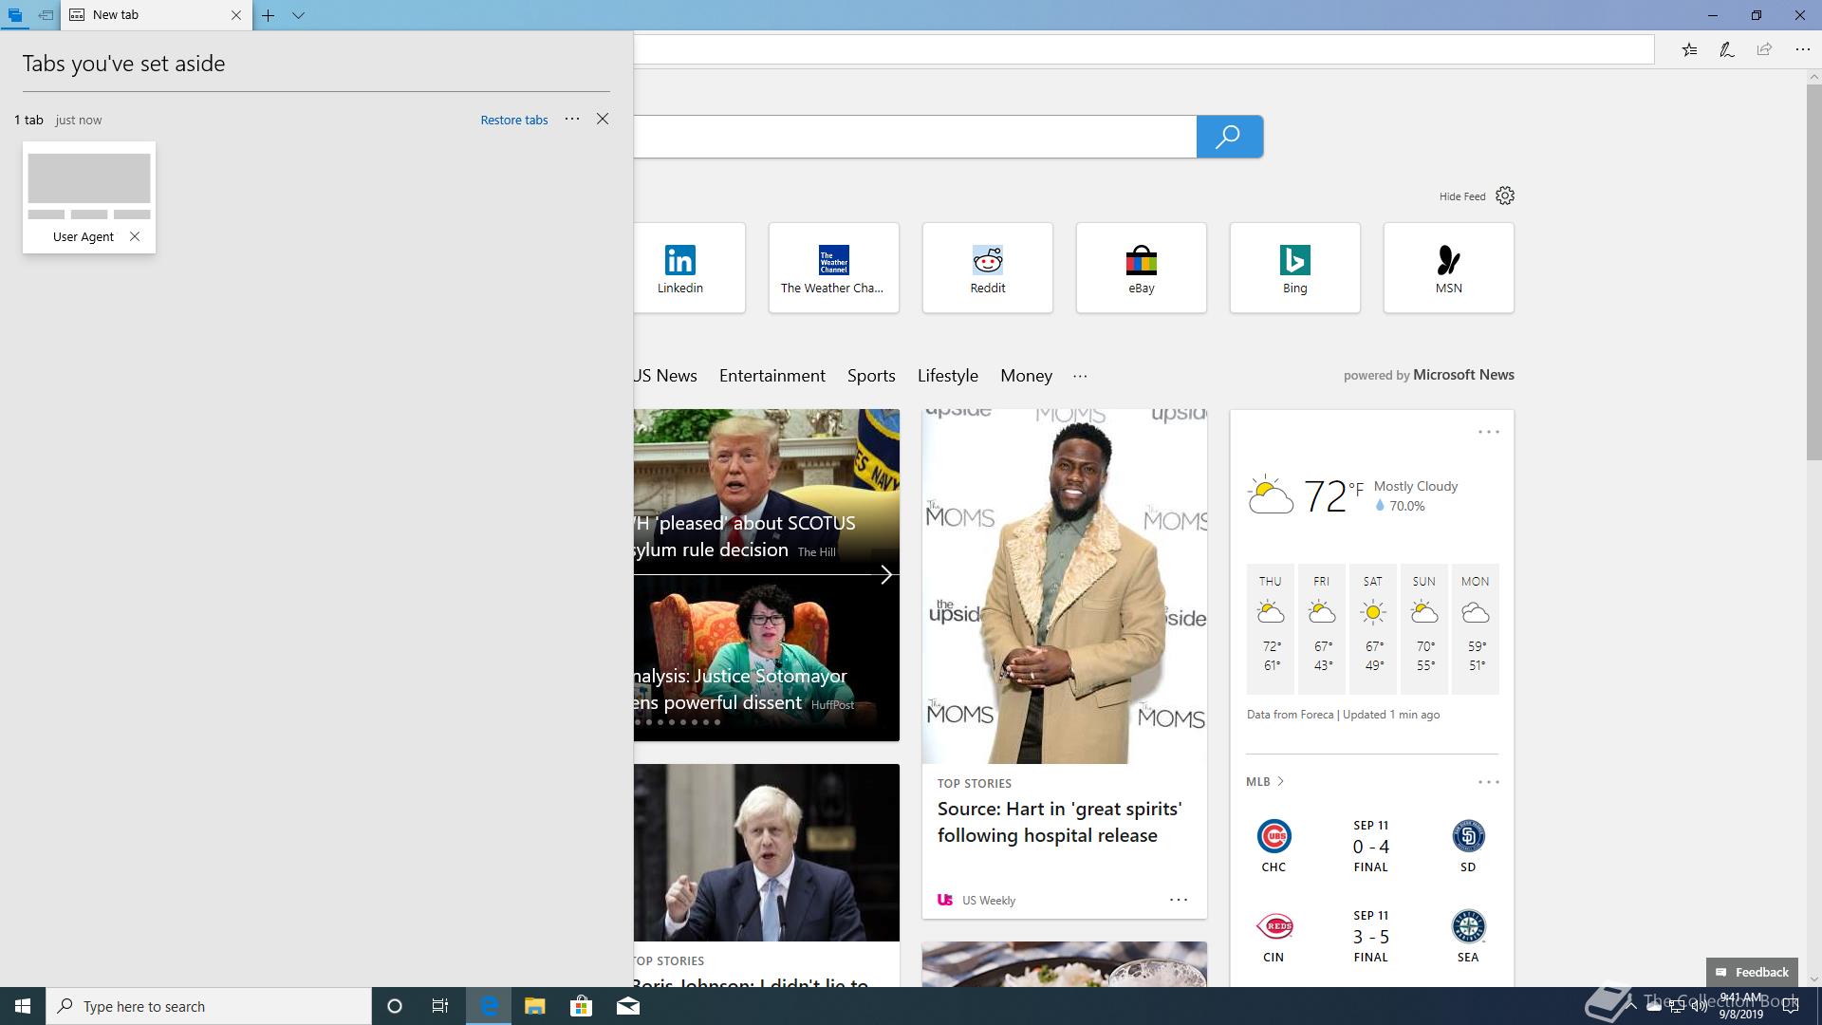1822x1025 pixels.
Task: Toggle Hide Feed on the new tab page
Action: (x=1461, y=196)
